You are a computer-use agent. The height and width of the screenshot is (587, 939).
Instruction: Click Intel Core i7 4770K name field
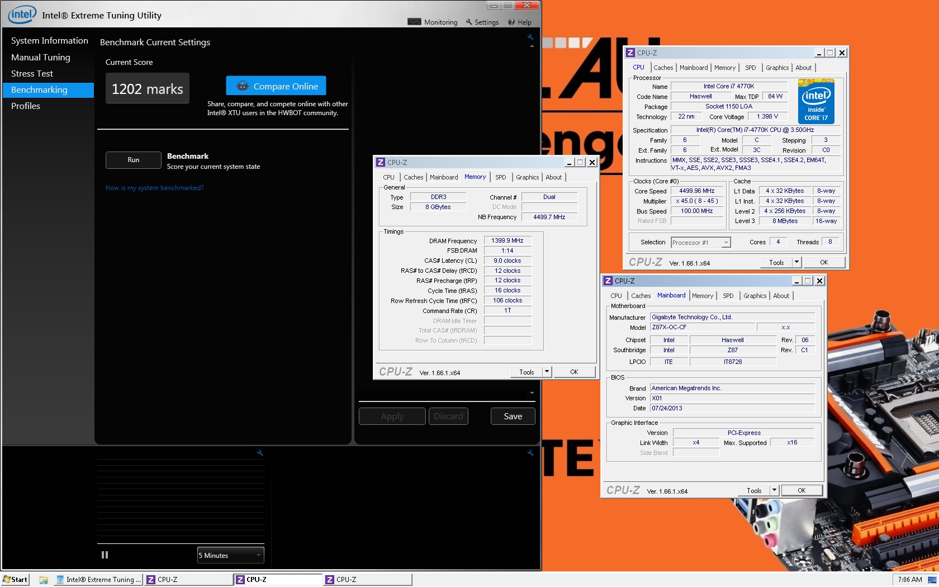pyautogui.click(x=729, y=87)
